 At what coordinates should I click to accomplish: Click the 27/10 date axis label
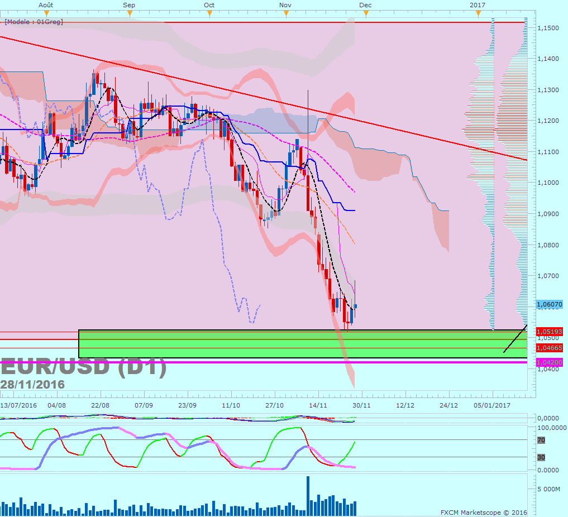(275, 405)
